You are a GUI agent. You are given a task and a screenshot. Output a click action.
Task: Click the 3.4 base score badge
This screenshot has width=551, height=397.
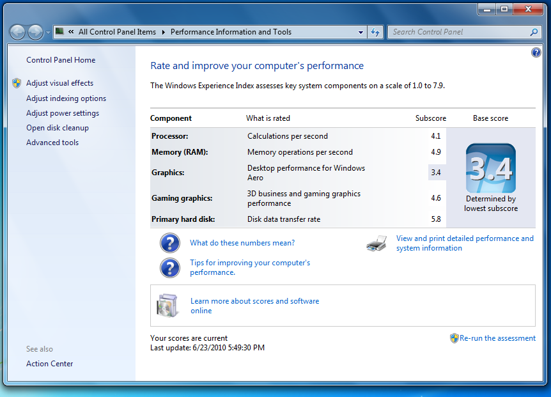490,168
